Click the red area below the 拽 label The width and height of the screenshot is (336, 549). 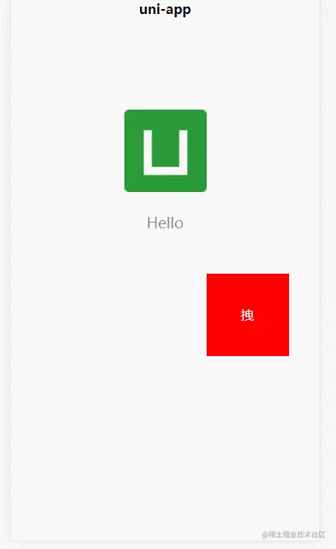click(248, 339)
